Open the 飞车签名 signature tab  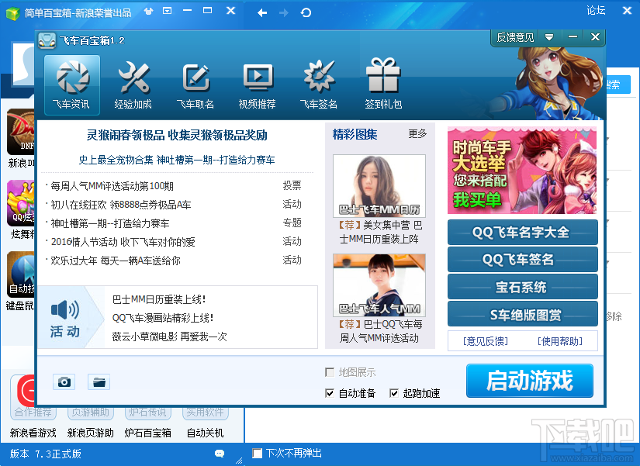319,85
